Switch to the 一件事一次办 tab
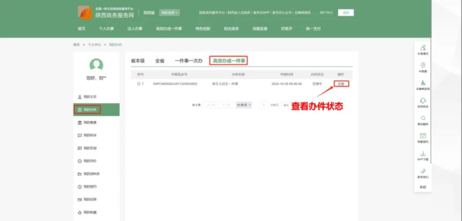462x221 pixels. click(x=189, y=61)
